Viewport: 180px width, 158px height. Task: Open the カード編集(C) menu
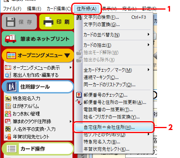click(59, 9)
